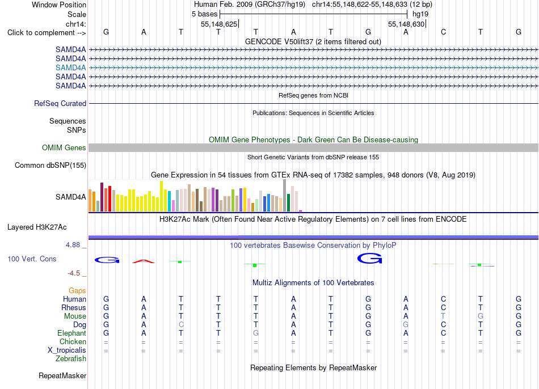Click the gray OMIM Genes bar

click(x=313, y=148)
